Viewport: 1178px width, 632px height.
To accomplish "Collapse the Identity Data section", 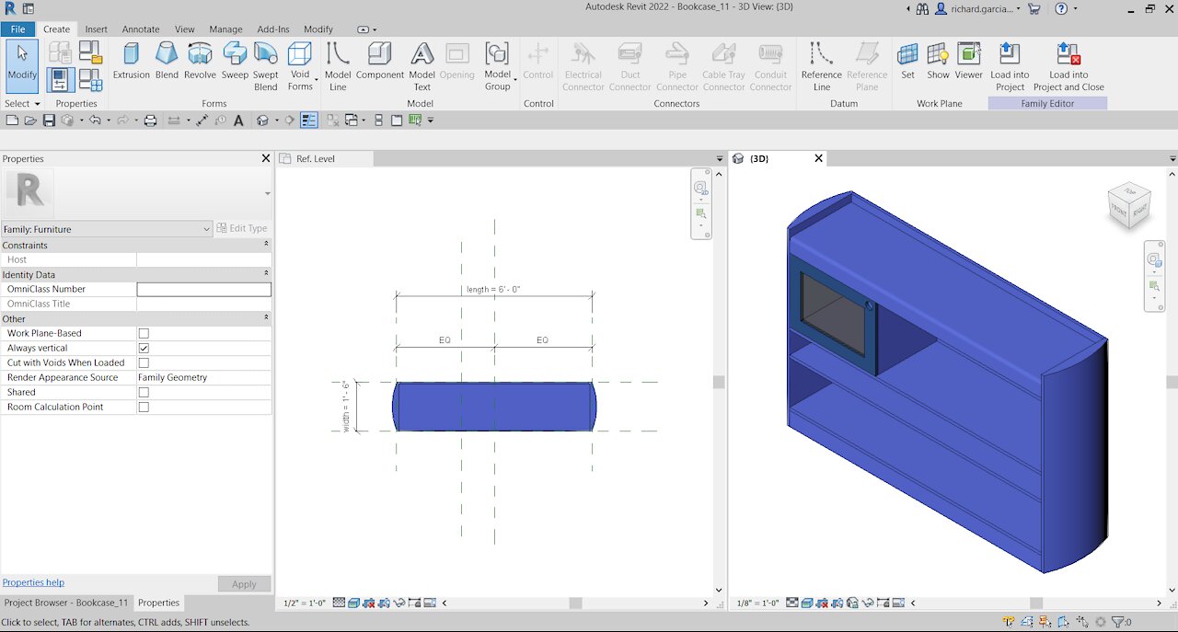I will click(x=266, y=274).
